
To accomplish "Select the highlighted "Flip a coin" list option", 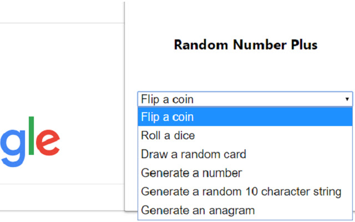I will [245, 117].
